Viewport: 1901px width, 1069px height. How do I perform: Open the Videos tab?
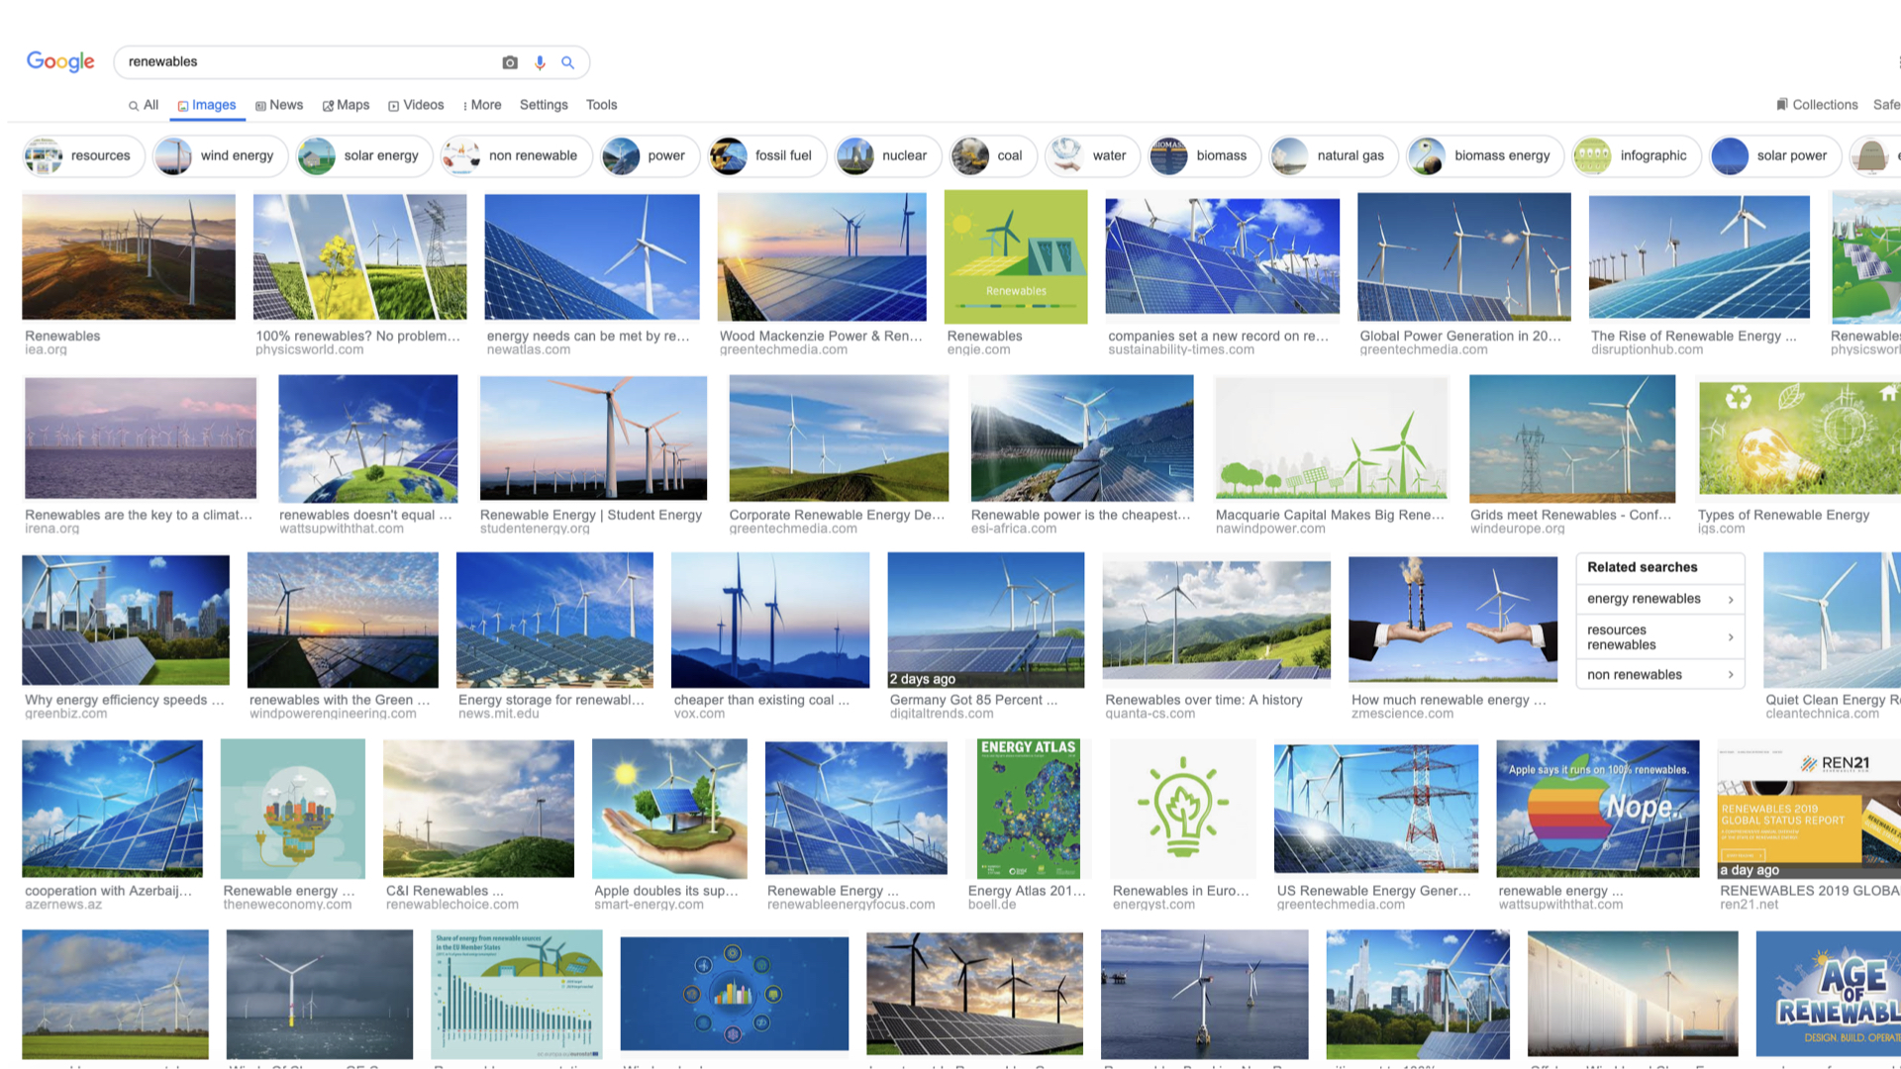click(x=416, y=105)
